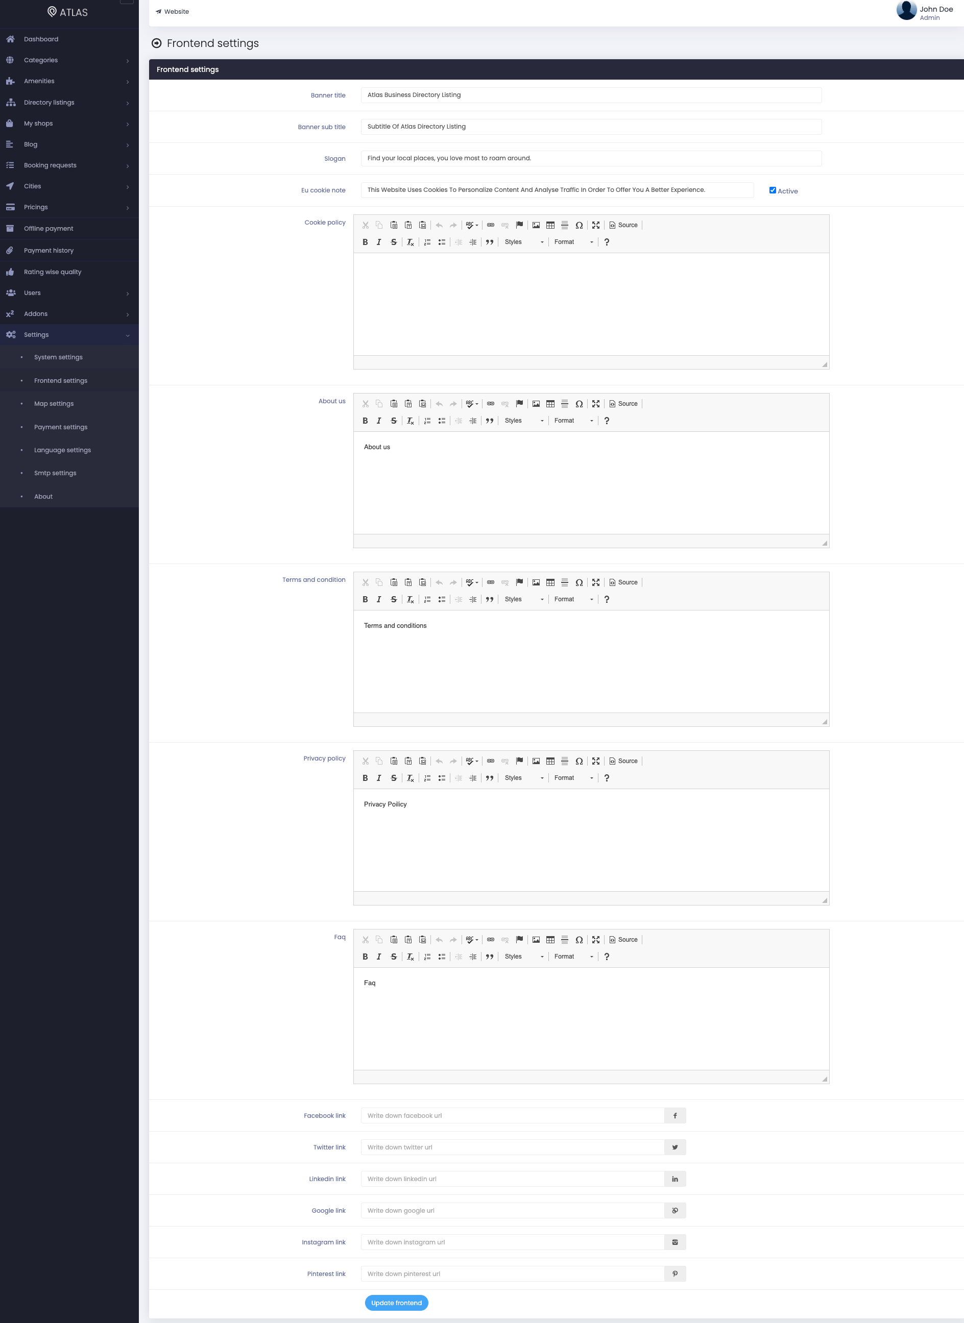Expand the Directory listings sidebar menu
Viewport: 964px width, 1323px height.
(x=69, y=103)
